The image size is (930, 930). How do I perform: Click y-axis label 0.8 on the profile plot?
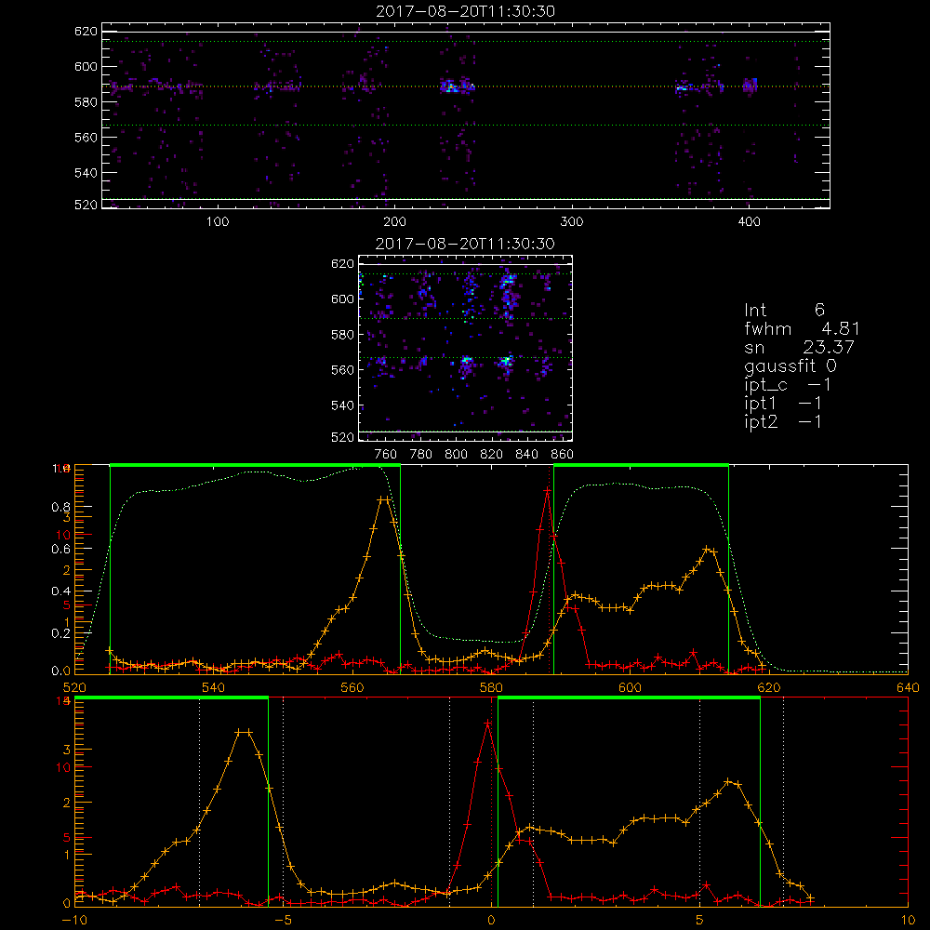pos(61,507)
